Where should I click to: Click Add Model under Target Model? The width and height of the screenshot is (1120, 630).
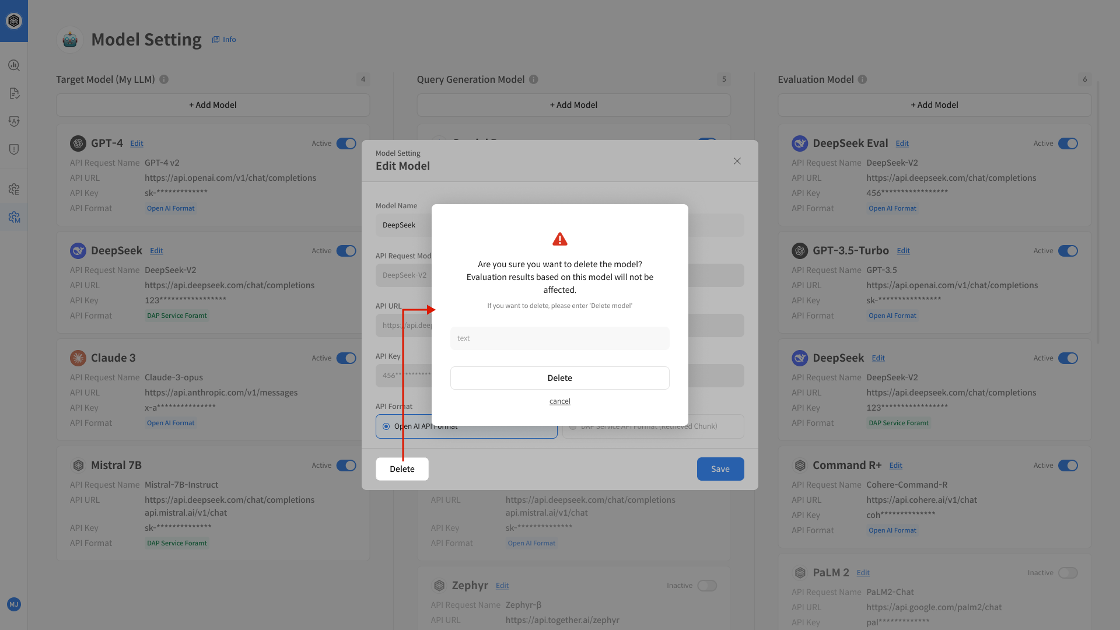(213, 105)
